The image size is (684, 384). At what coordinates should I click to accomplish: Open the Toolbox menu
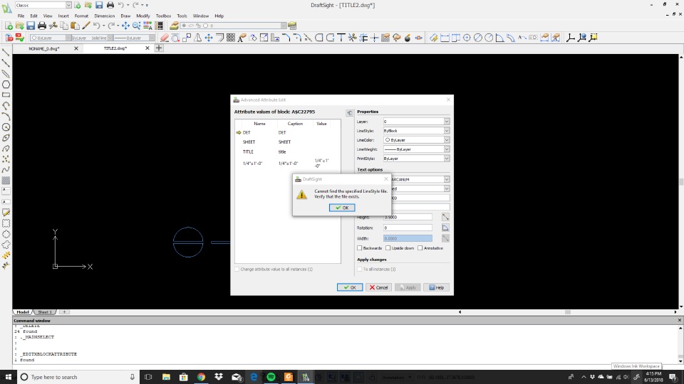point(163,16)
